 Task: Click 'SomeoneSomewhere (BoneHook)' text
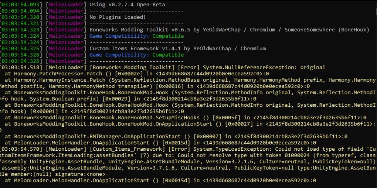(327, 30)
